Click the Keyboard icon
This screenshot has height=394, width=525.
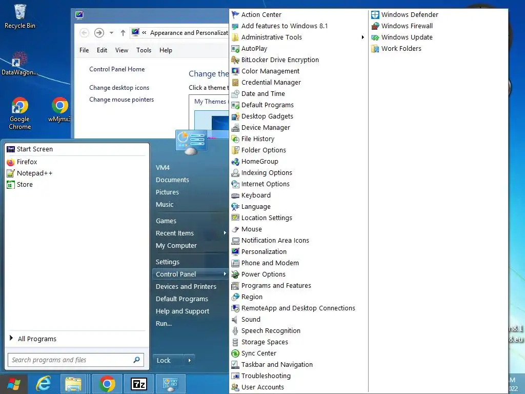coord(235,195)
